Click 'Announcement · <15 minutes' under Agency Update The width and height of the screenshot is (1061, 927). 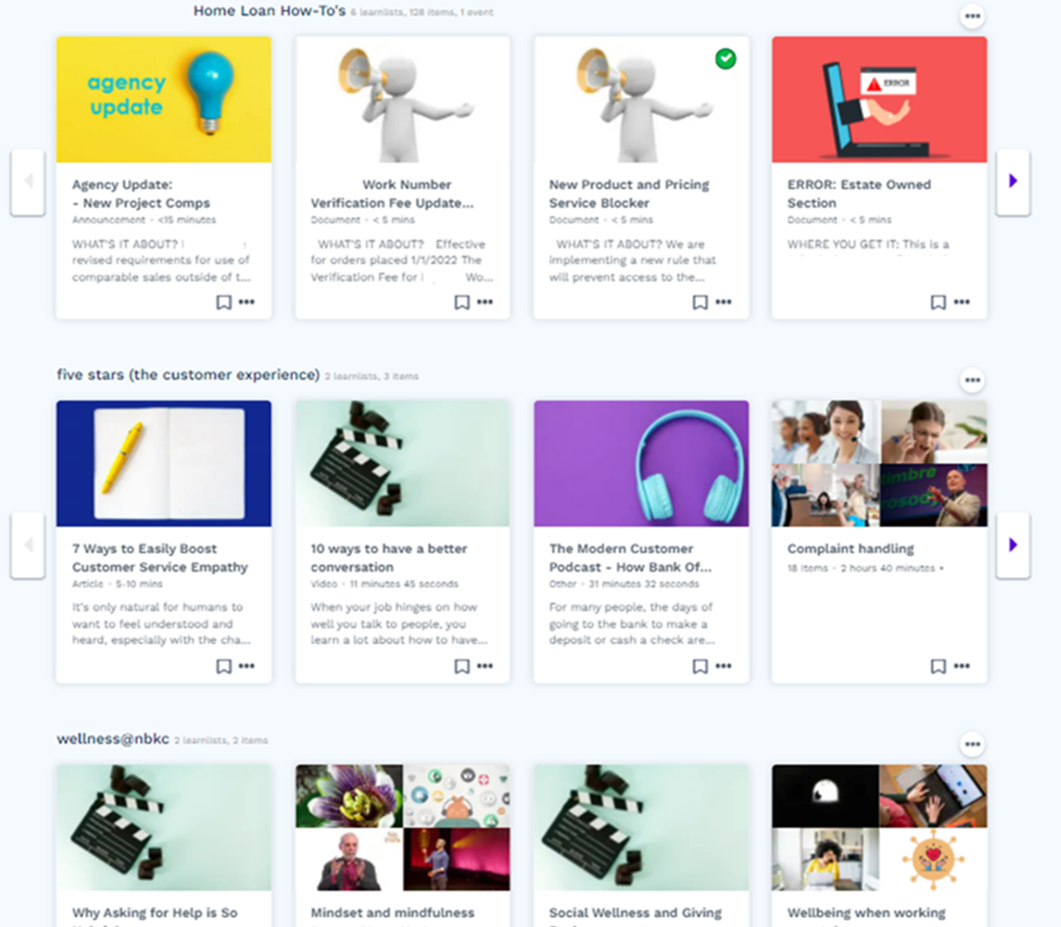click(x=144, y=220)
